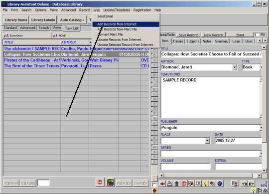
Task: Click the red refresh icon below the table
Action: [x=100, y=183]
